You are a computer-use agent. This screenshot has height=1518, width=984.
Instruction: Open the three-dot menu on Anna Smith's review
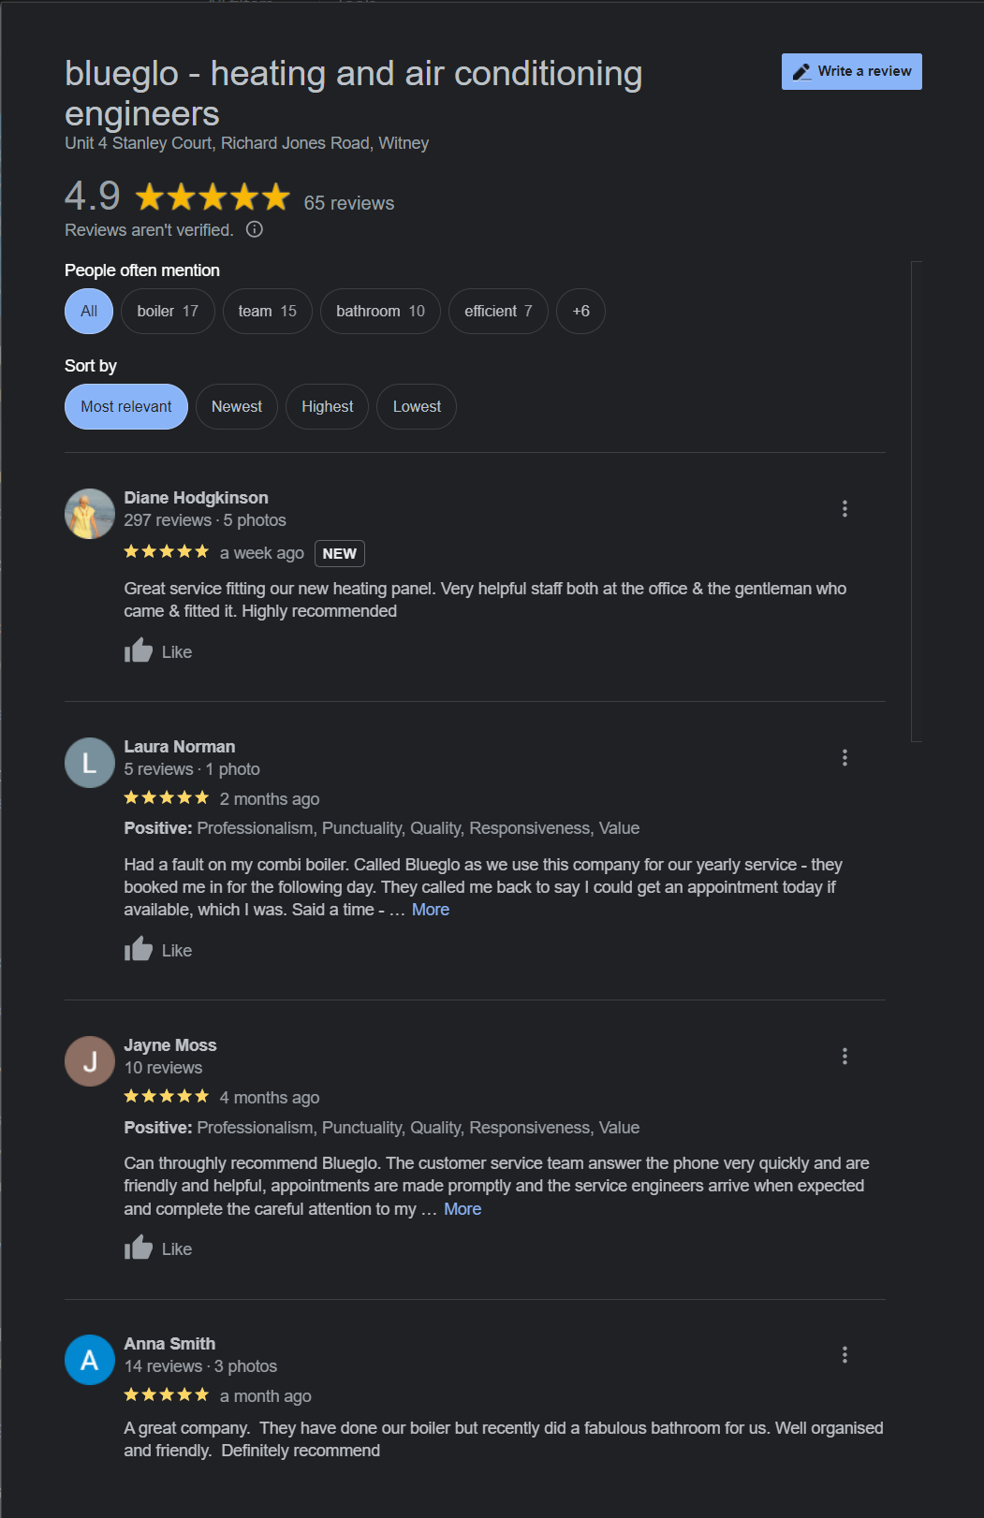click(845, 1354)
